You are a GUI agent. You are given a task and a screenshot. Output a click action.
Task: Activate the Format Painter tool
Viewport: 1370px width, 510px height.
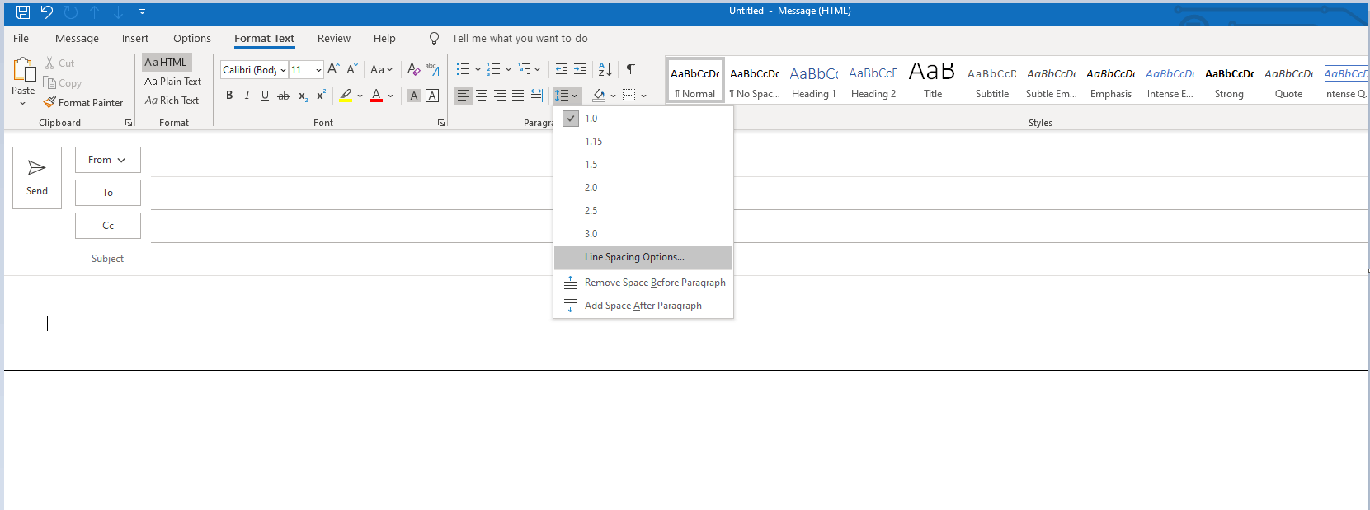(83, 103)
